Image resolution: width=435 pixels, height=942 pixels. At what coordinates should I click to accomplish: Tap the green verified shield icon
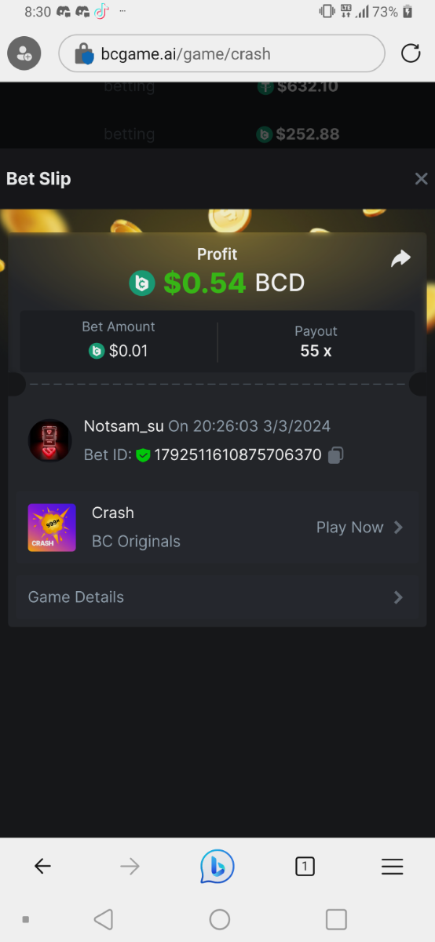[143, 455]
